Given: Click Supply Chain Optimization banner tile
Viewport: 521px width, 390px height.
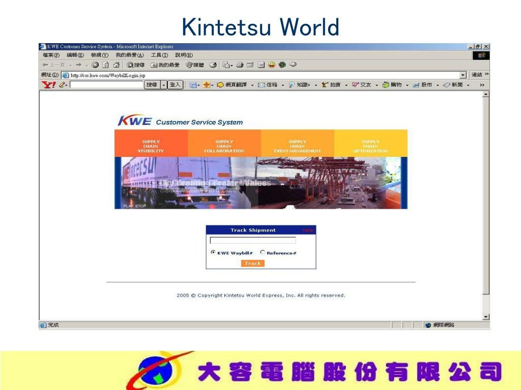Looking at the screenshot, I should click(371, 143).
